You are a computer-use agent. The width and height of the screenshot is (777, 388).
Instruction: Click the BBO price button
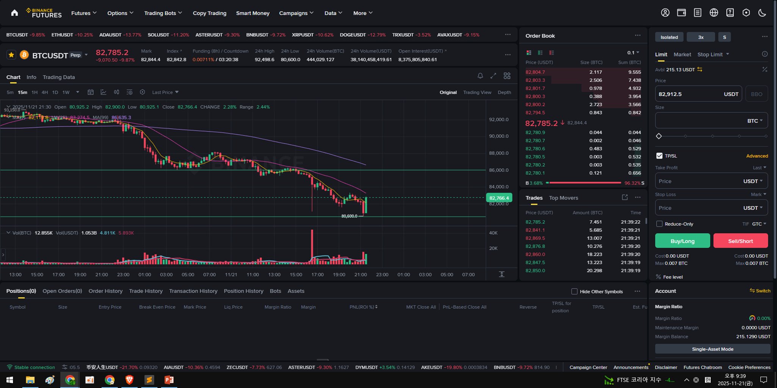(x=757, y=94)
